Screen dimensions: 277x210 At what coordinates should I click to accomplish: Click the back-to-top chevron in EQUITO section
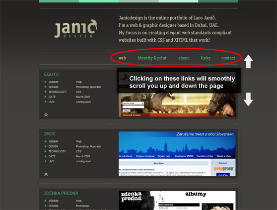click(46, 115)
